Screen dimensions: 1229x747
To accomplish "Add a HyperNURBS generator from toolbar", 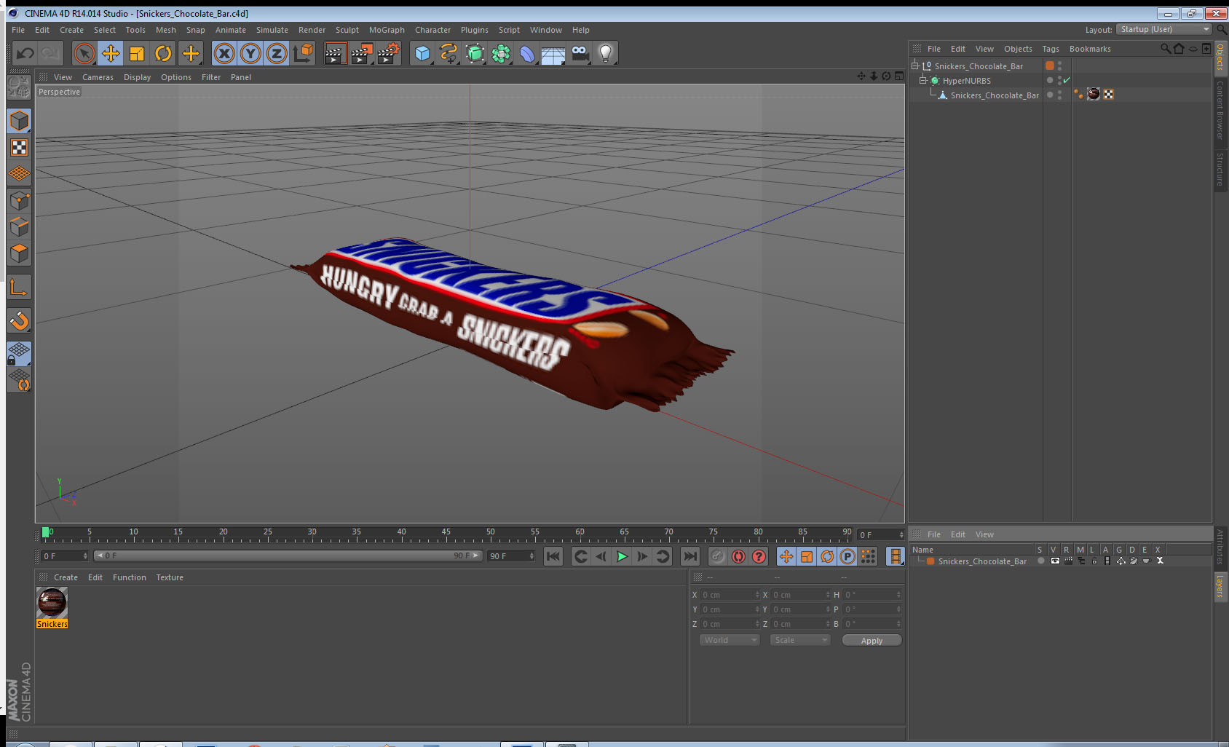I will tap(475, 53).
